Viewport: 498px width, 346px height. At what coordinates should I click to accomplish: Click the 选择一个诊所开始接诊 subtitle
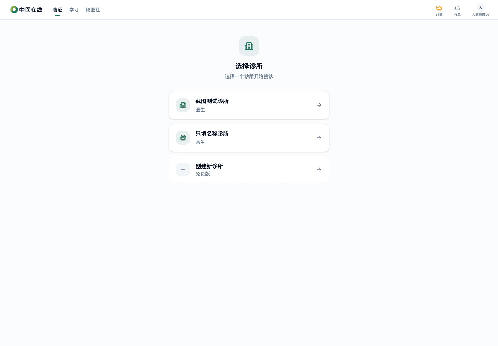coord(249,76)
